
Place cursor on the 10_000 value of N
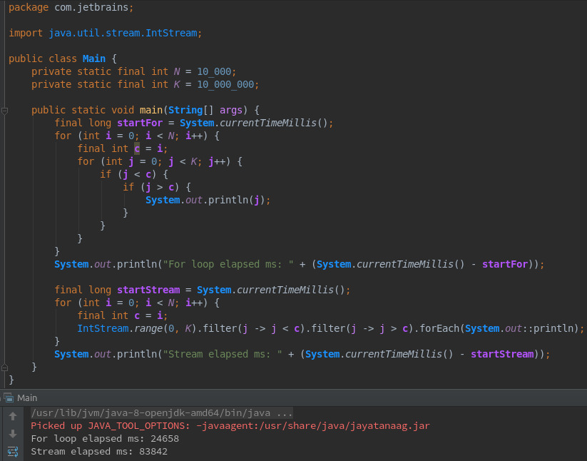[216, 71]
